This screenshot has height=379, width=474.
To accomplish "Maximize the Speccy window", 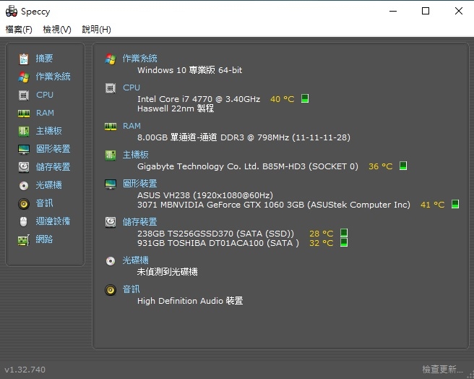I will pyautogui.click(x=426, y=11).
